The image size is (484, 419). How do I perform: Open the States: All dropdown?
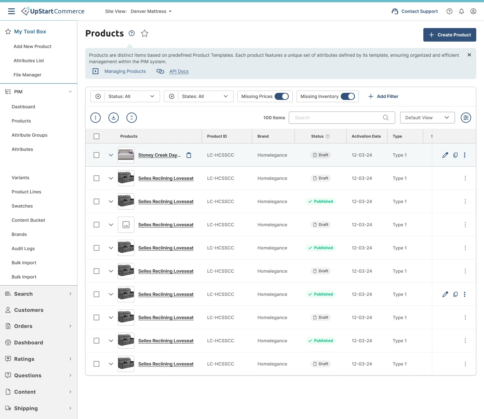point(205,96)
